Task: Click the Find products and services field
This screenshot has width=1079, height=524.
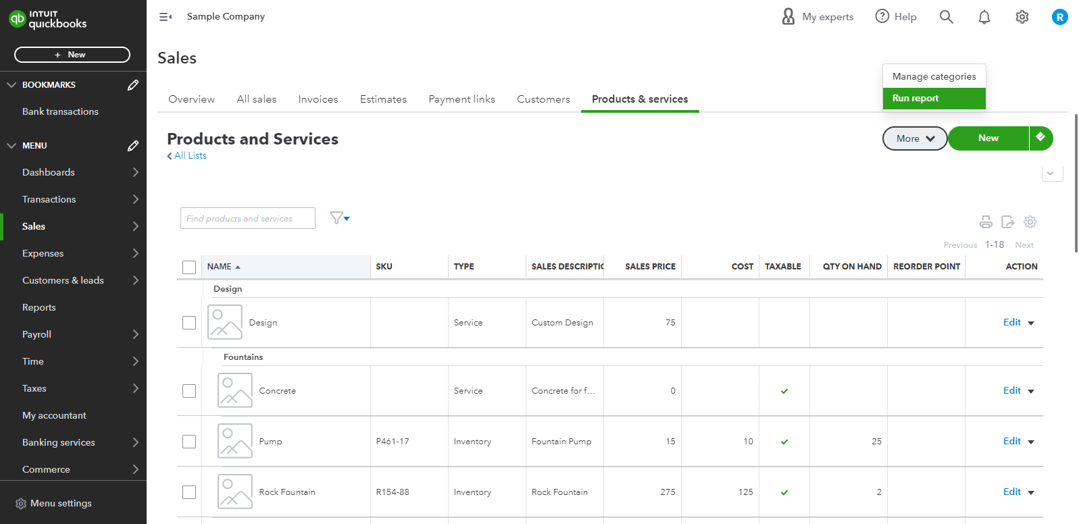Action: pos(247,218)
